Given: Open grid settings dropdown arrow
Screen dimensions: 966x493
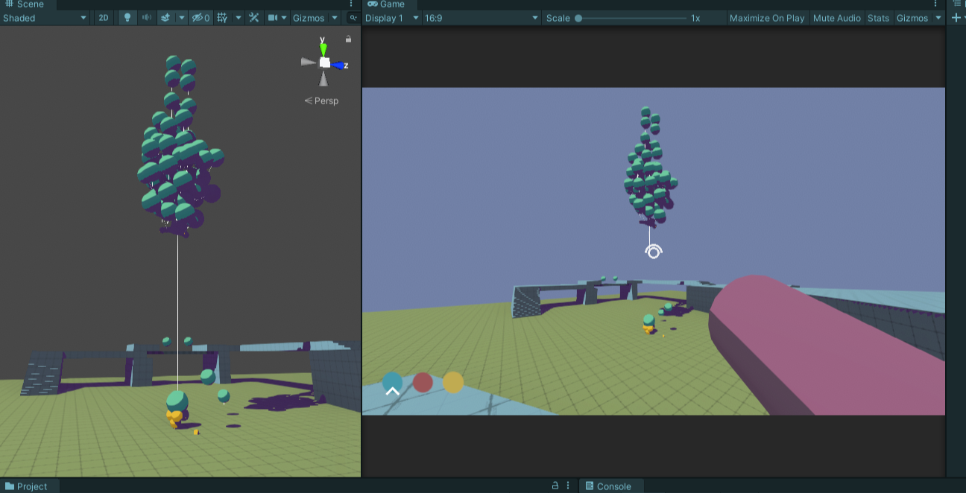Looking at the screenshot, I should click(x=239, y=18).
